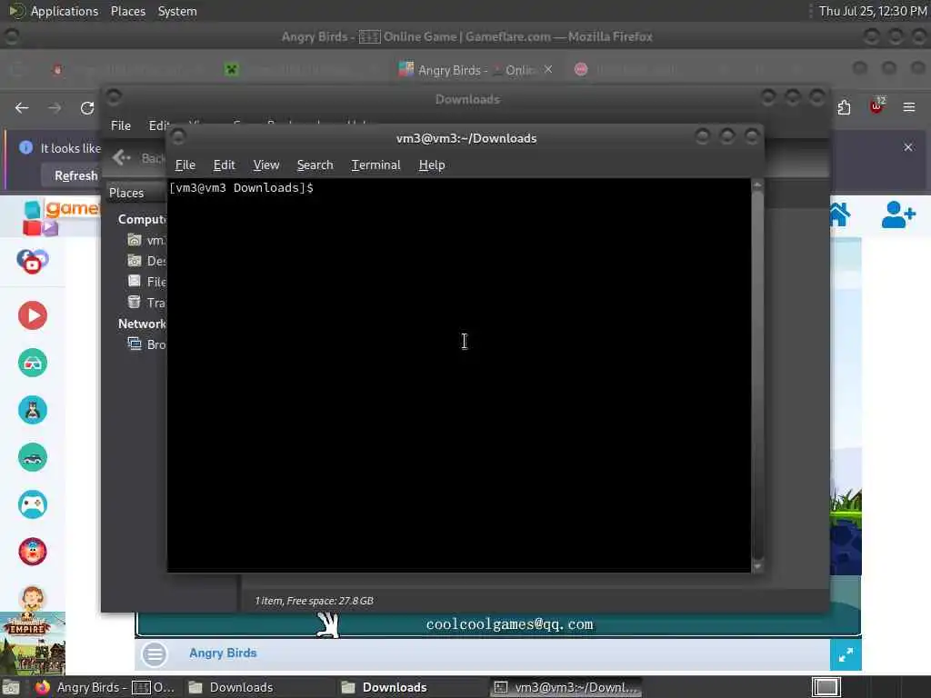
Task: Open the terminal Edit menu
Action: pyautogui.click(x=224, y=165)
